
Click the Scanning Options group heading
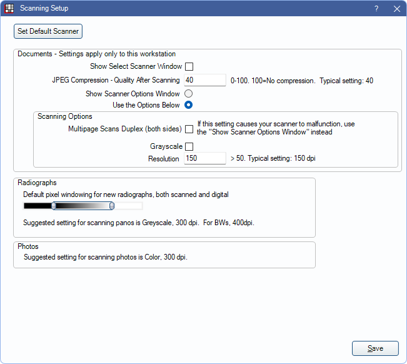coord(65,116)
